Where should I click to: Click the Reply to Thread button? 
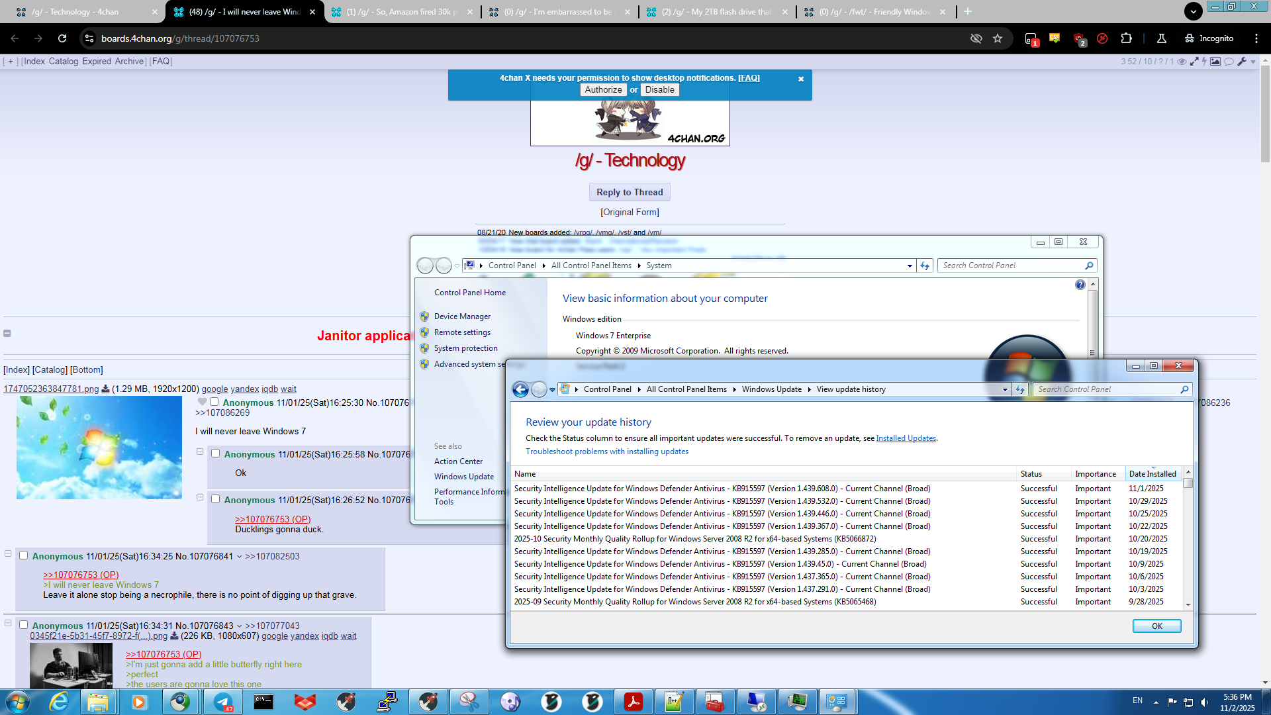[x=629, y=193]
